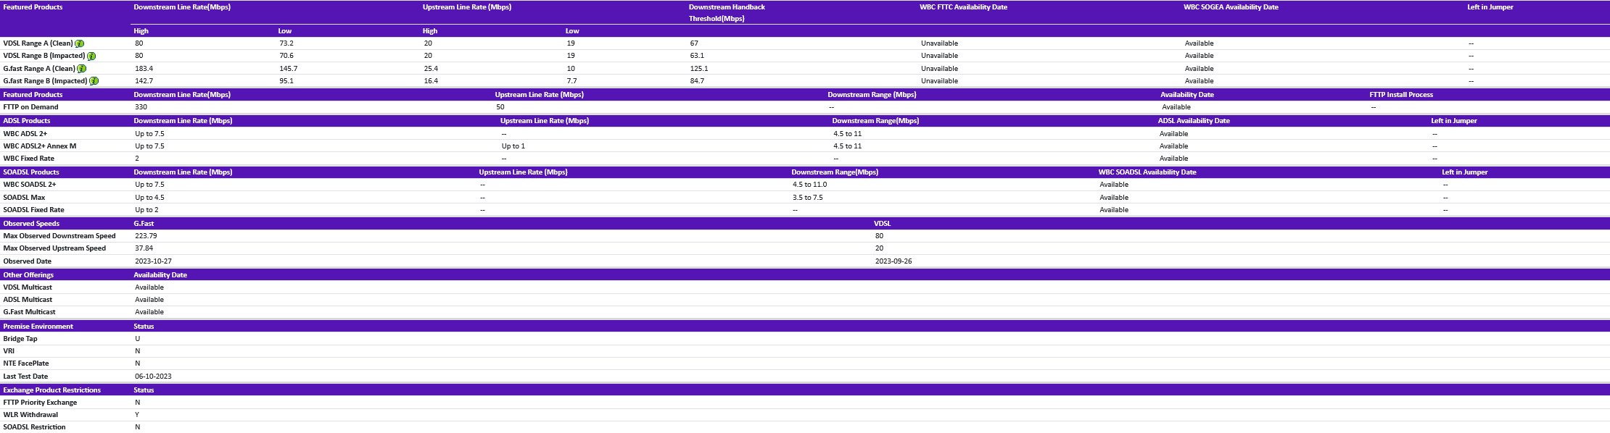1610x433 pixels.
Task: Click the 2023-10-27 G.Fast observed date
Action: pyautogui.click(x=153, y=261)
